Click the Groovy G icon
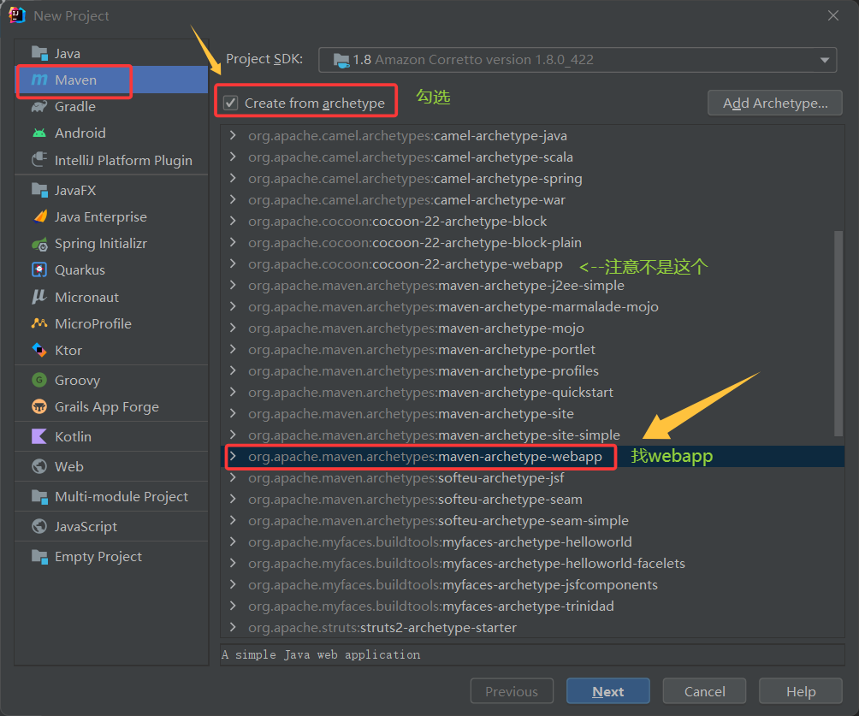 [x=39, y=380]
